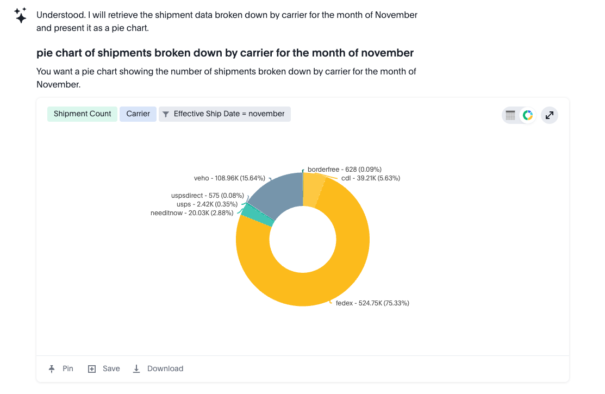Select the teal needitnow slice
605x394 pixels.
[x=257, y=215]
